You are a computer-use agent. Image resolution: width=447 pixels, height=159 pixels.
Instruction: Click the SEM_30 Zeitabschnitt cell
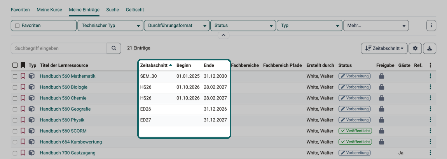point(148,76)
